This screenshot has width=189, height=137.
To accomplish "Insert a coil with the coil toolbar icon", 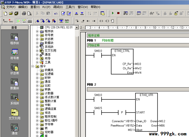I will pos(107,21).
